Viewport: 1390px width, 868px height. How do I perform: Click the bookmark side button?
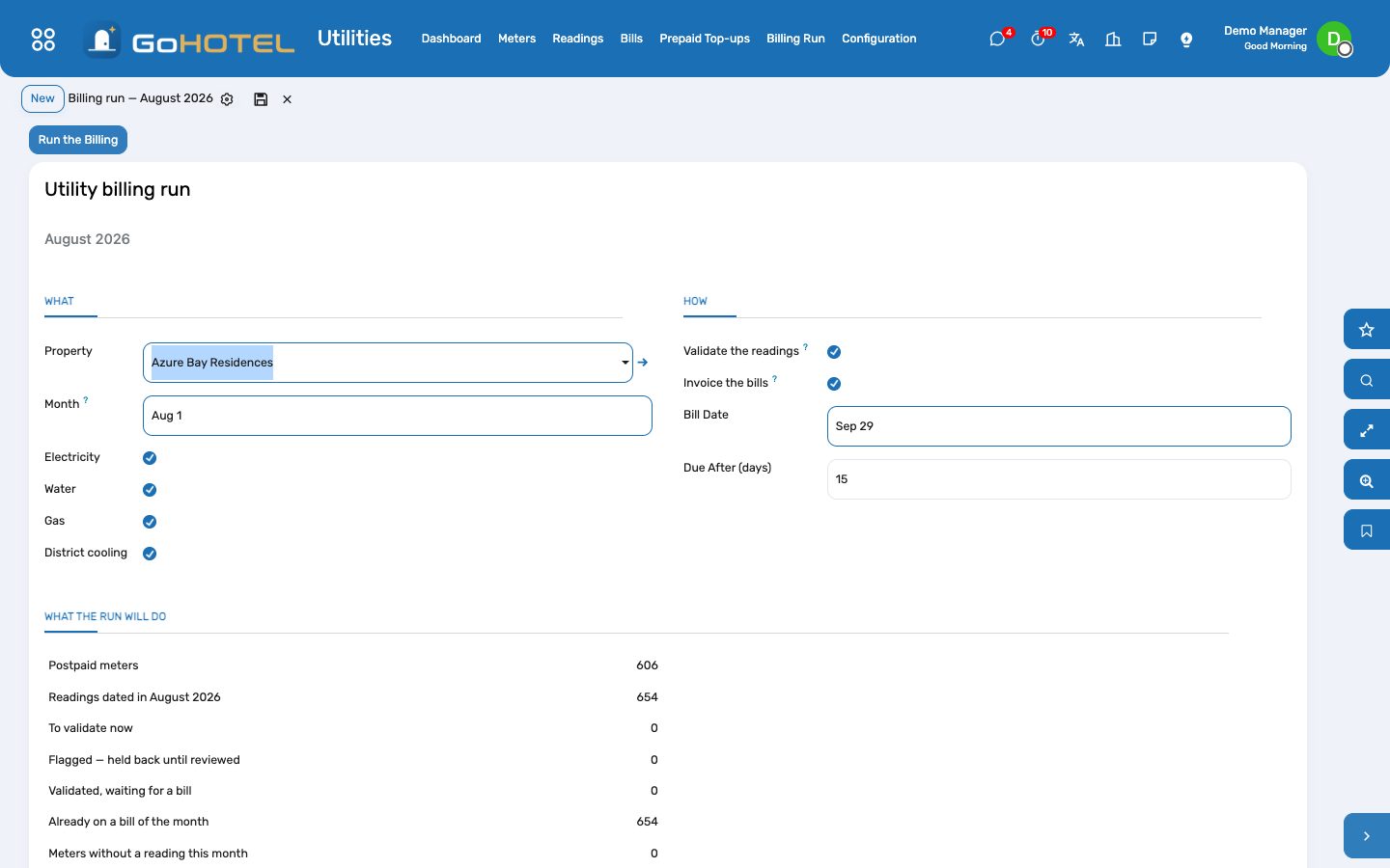click(1367, 530)
